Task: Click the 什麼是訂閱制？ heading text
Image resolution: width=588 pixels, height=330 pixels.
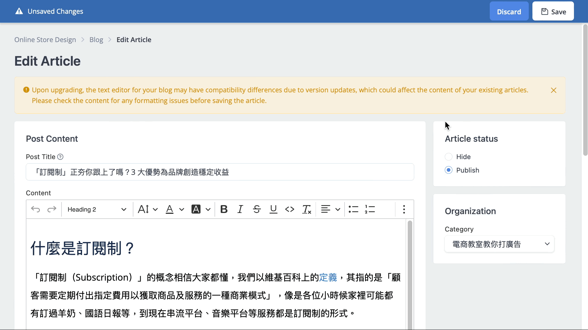Action: [x=82, y=248]
